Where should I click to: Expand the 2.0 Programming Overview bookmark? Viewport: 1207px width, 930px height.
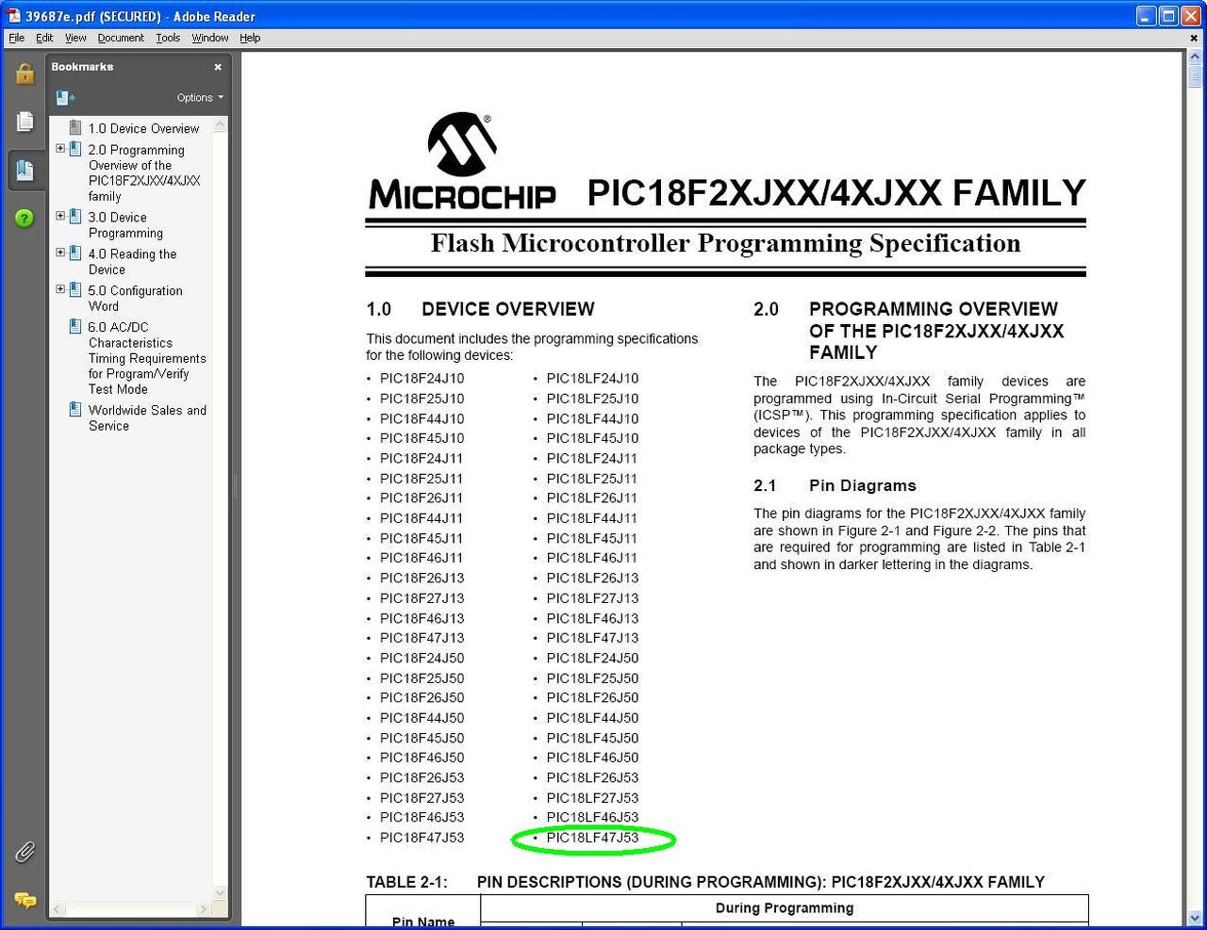tap(60, 149)
